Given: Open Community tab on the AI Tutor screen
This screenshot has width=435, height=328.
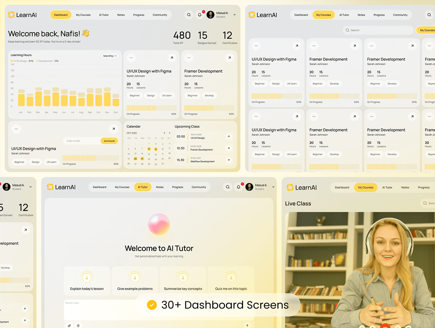Looking at the screenshot, I should [x=199, y=187].
